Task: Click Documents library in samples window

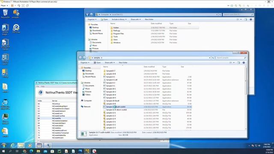Action: (89, 86)
